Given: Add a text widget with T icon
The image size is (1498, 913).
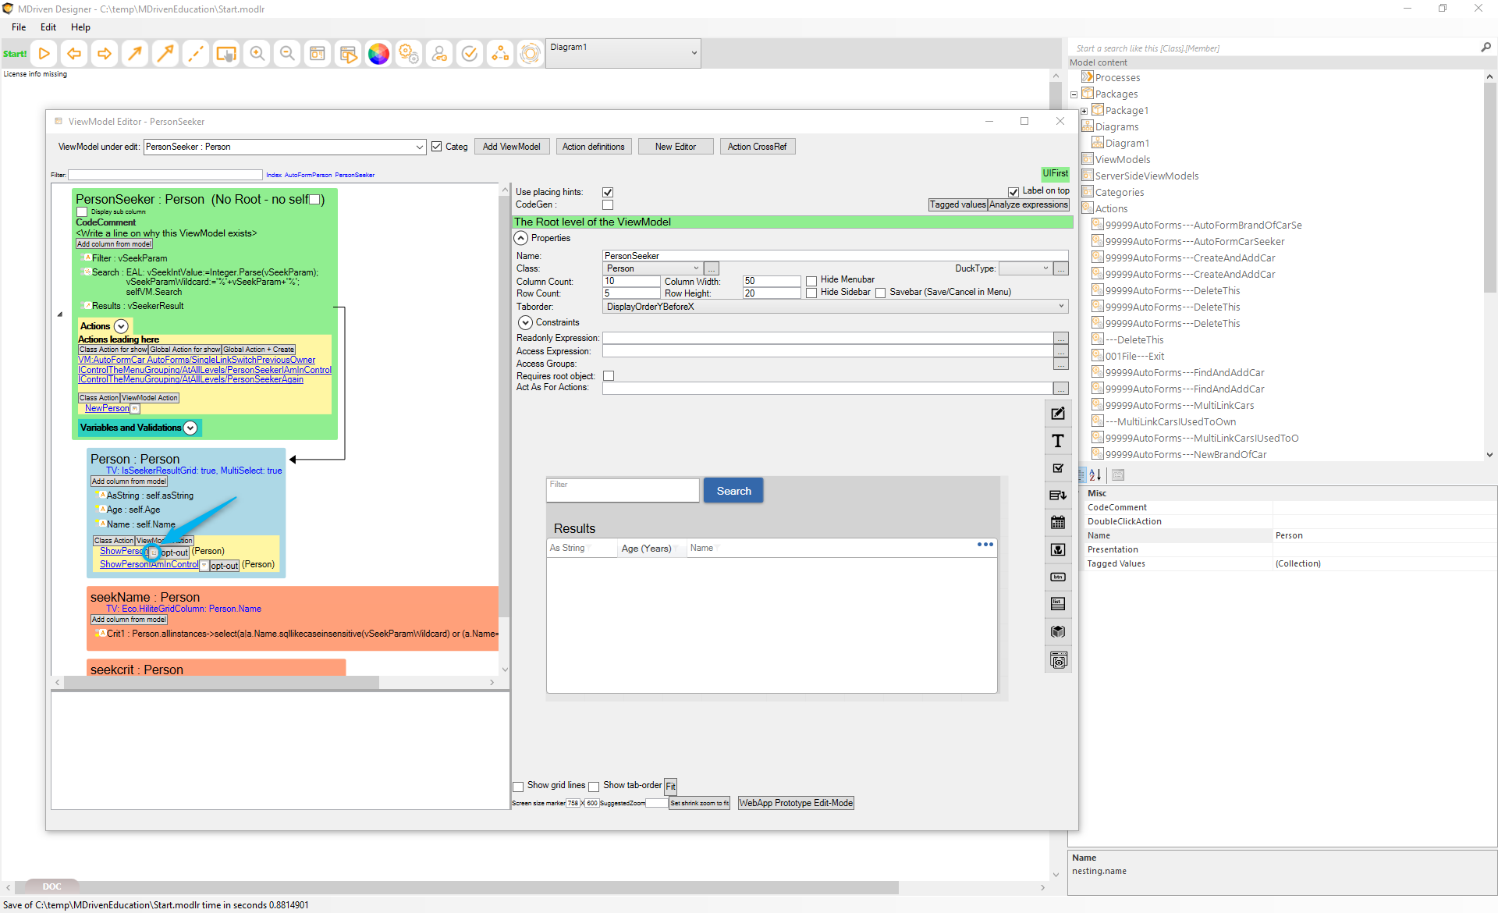Looking at the screenshot, I should [1058, 441].
